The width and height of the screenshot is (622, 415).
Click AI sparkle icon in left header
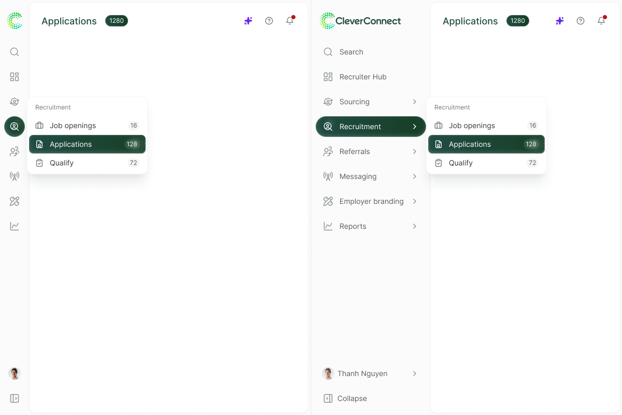point(248,21)
